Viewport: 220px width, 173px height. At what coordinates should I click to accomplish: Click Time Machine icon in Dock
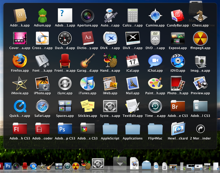pos(67,166)
